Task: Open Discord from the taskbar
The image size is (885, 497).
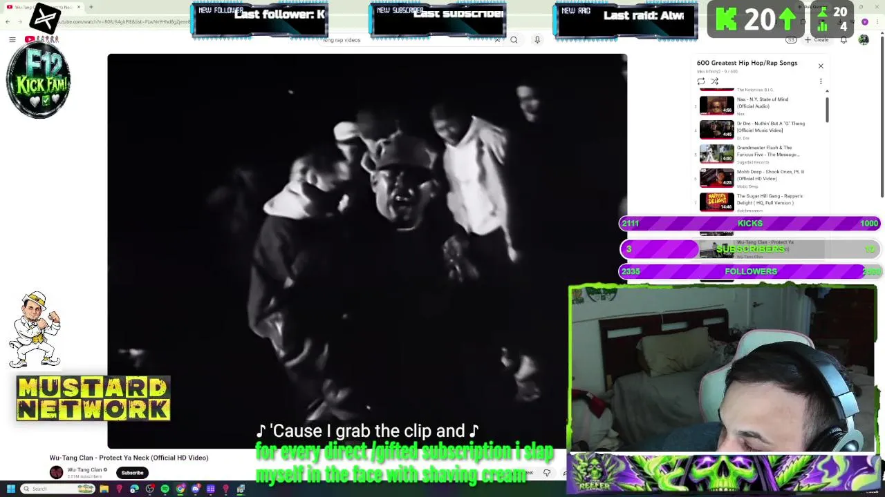Action: pos(196,489)
